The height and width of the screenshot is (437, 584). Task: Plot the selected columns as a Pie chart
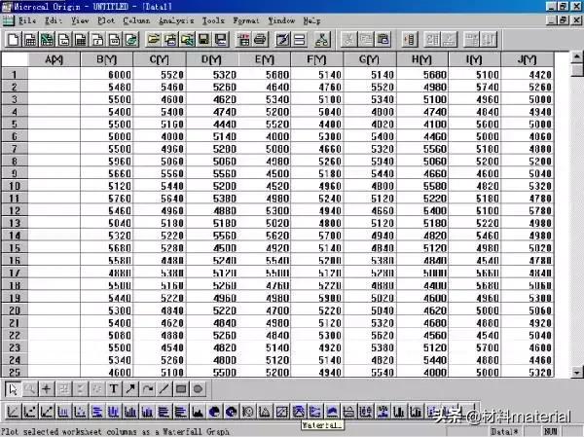[x=214, y=412]
